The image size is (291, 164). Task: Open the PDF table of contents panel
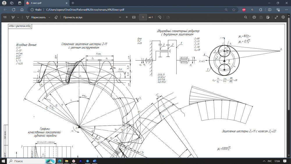click(5, 17)
